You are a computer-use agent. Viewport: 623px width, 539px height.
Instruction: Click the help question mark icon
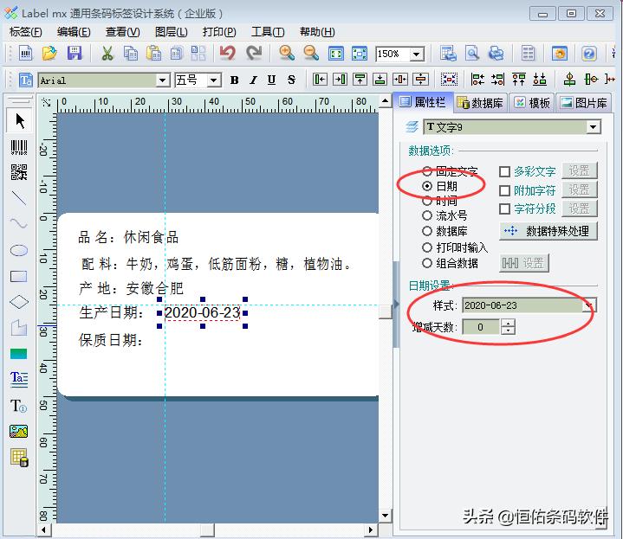[x=588, y=53]
